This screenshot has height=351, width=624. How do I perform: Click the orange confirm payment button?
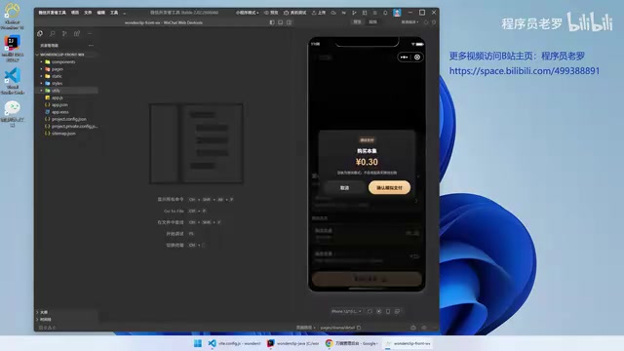389,187
